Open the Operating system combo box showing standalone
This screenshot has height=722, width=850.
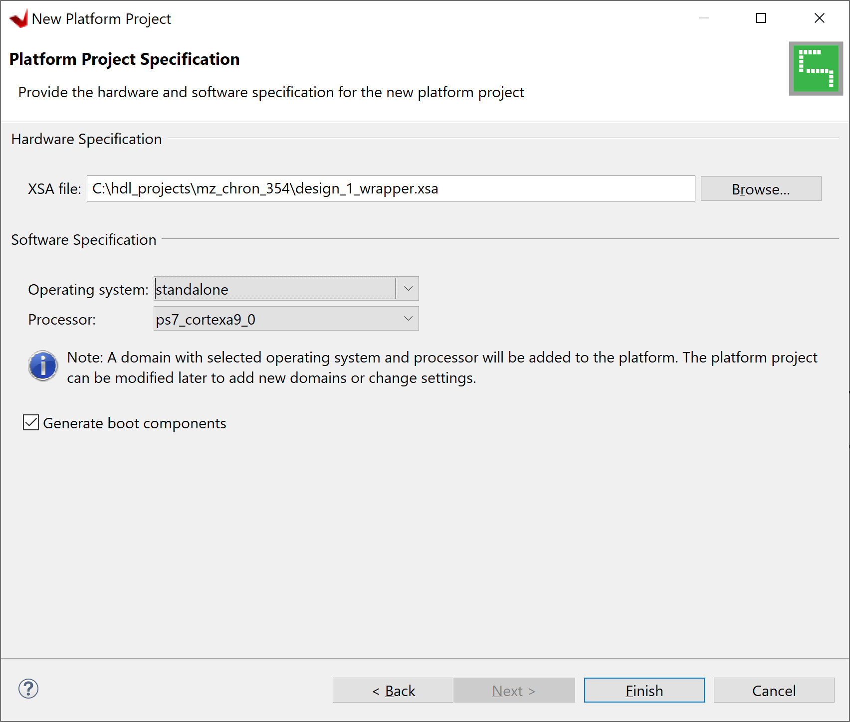click(275, 289)
